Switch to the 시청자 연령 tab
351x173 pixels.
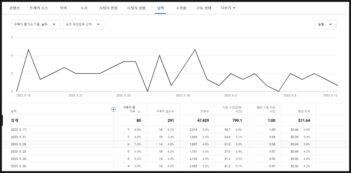click(x=108, y=8)
